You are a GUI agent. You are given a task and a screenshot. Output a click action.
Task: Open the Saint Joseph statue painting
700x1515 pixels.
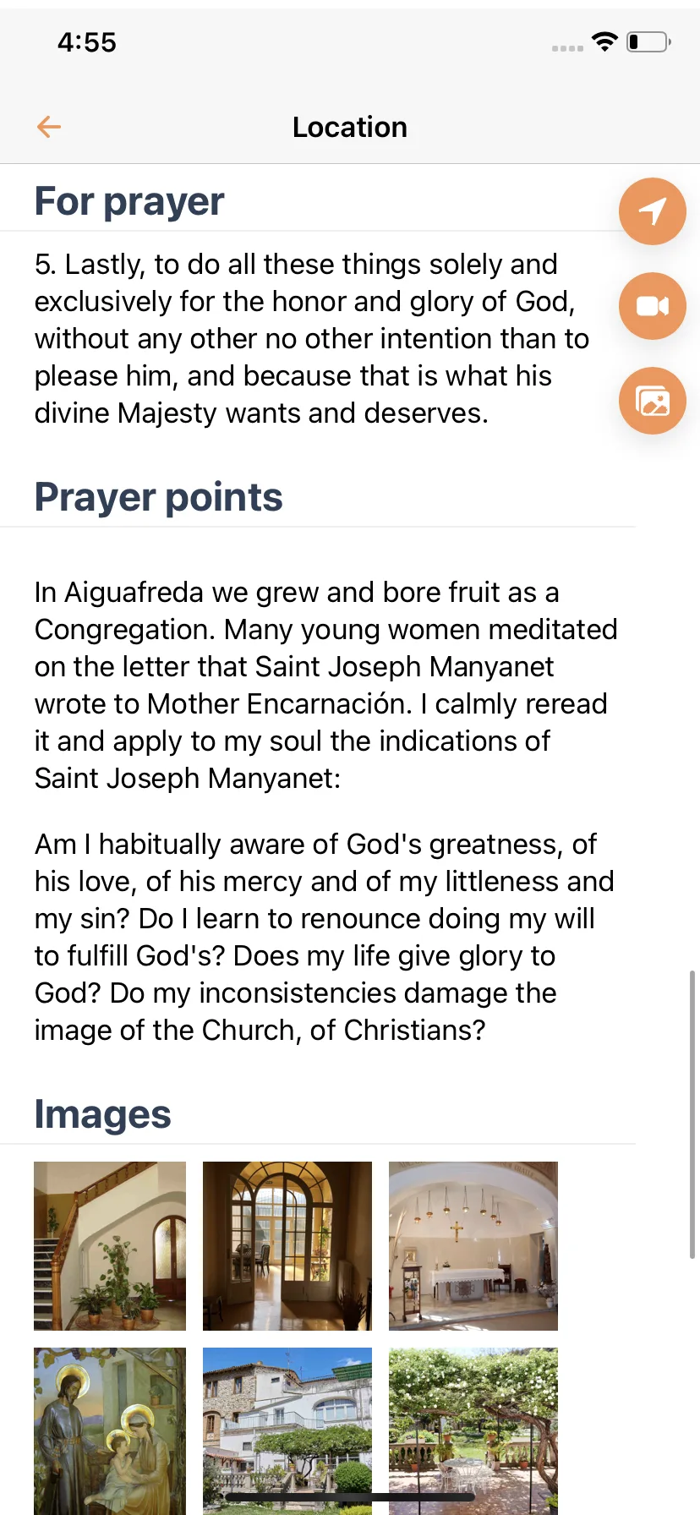110,1430
